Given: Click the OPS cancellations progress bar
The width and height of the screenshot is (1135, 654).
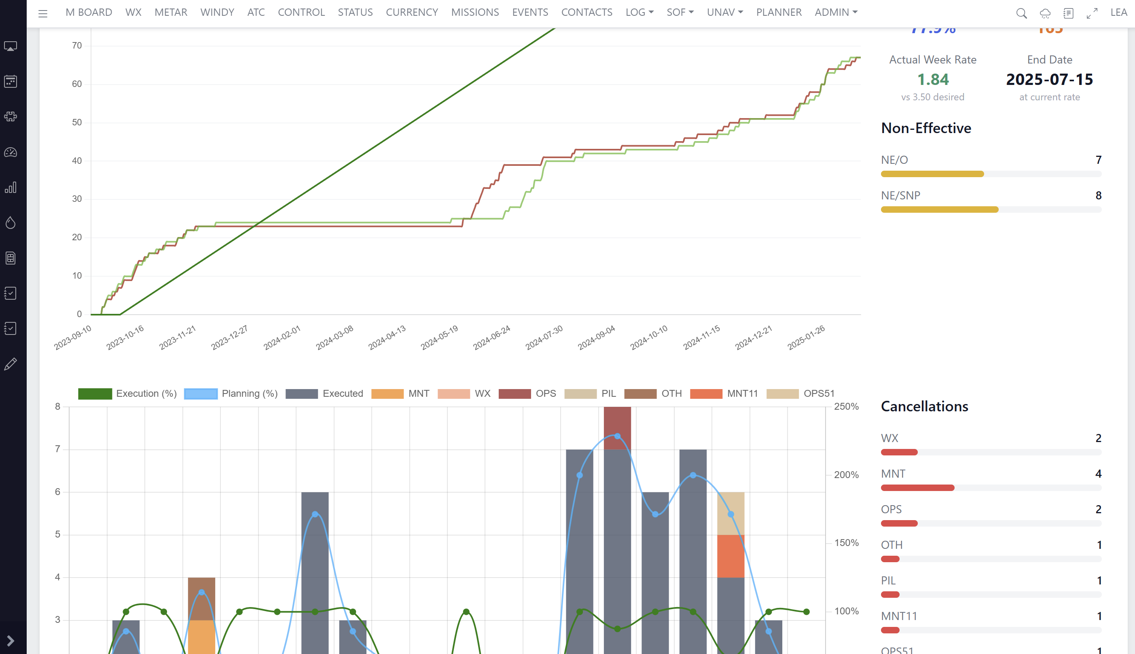Looking at the screenshot, I should 991,523.
